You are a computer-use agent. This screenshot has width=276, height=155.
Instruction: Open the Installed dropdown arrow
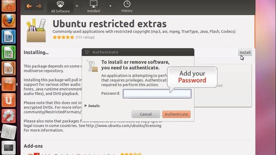(x=110, y=6)
